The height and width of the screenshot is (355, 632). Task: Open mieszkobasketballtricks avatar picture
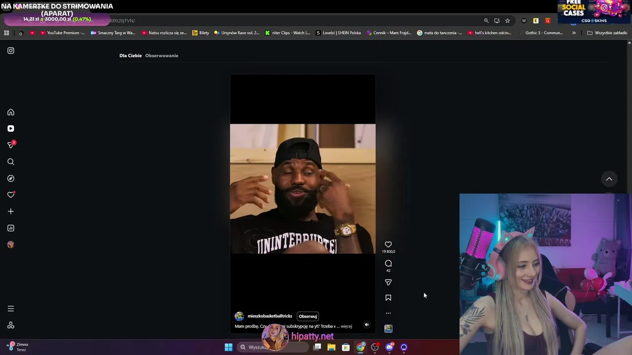(239, 317)
